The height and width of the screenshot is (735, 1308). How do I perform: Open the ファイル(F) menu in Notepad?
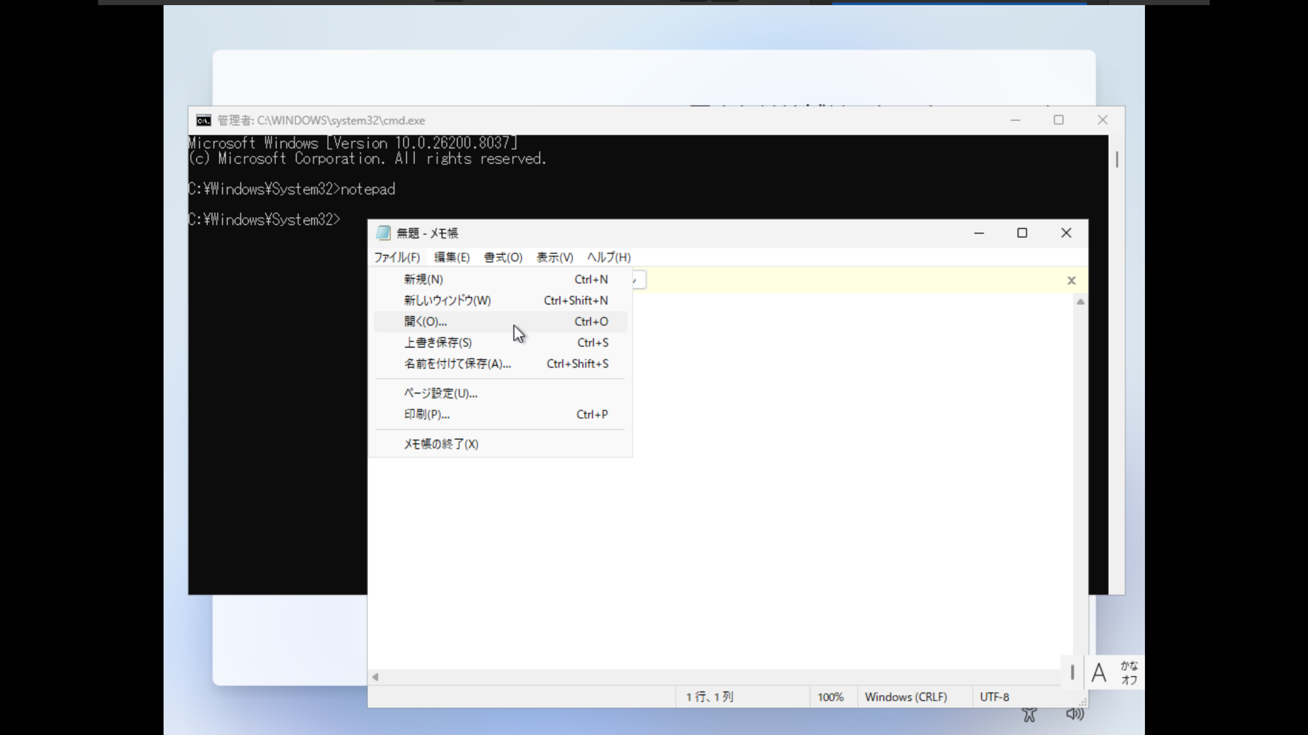pos(397,257)
